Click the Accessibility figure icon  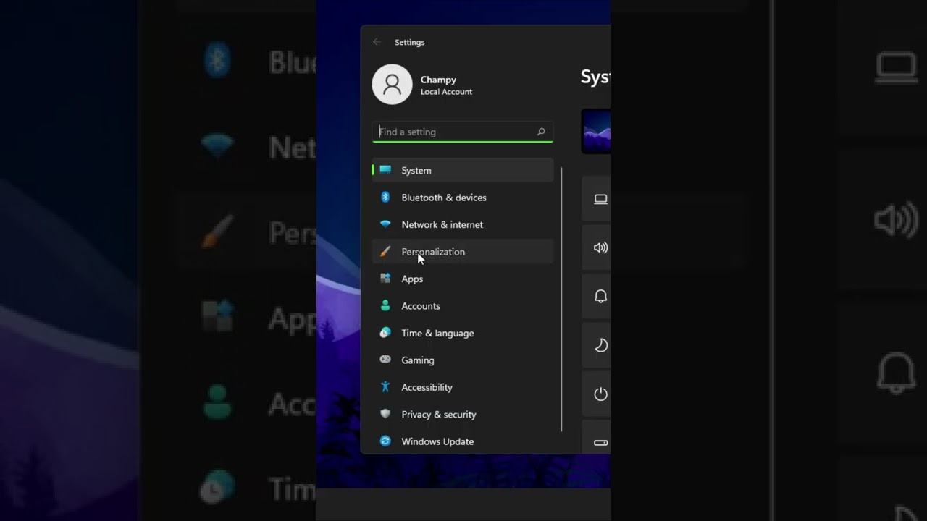(x=385, y=387)
